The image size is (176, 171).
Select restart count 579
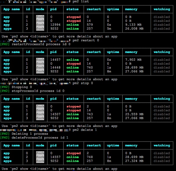[90, 25]
